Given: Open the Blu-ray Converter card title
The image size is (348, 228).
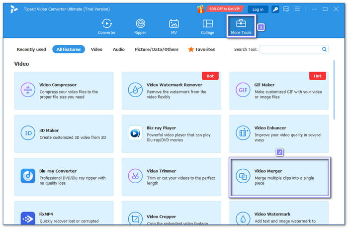Looking at the screenshot, I should [x=58, y=171].
